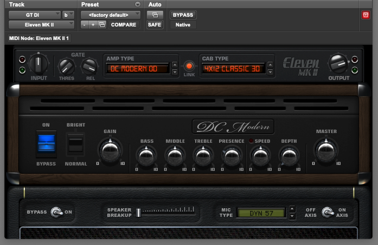This screenshot has width=378, height=245.
Task: Click the DC Modern amp nameplate
Action: (x=233, y=127)
